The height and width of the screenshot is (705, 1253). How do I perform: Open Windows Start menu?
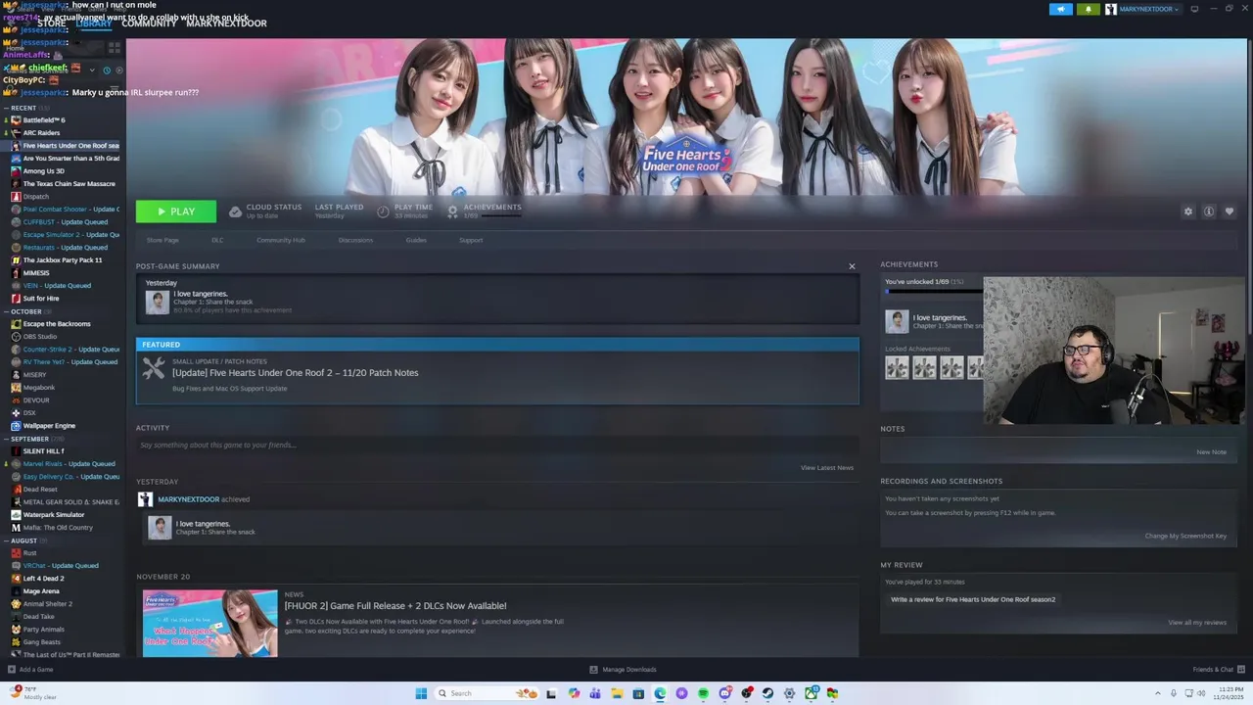pos(421,693)
